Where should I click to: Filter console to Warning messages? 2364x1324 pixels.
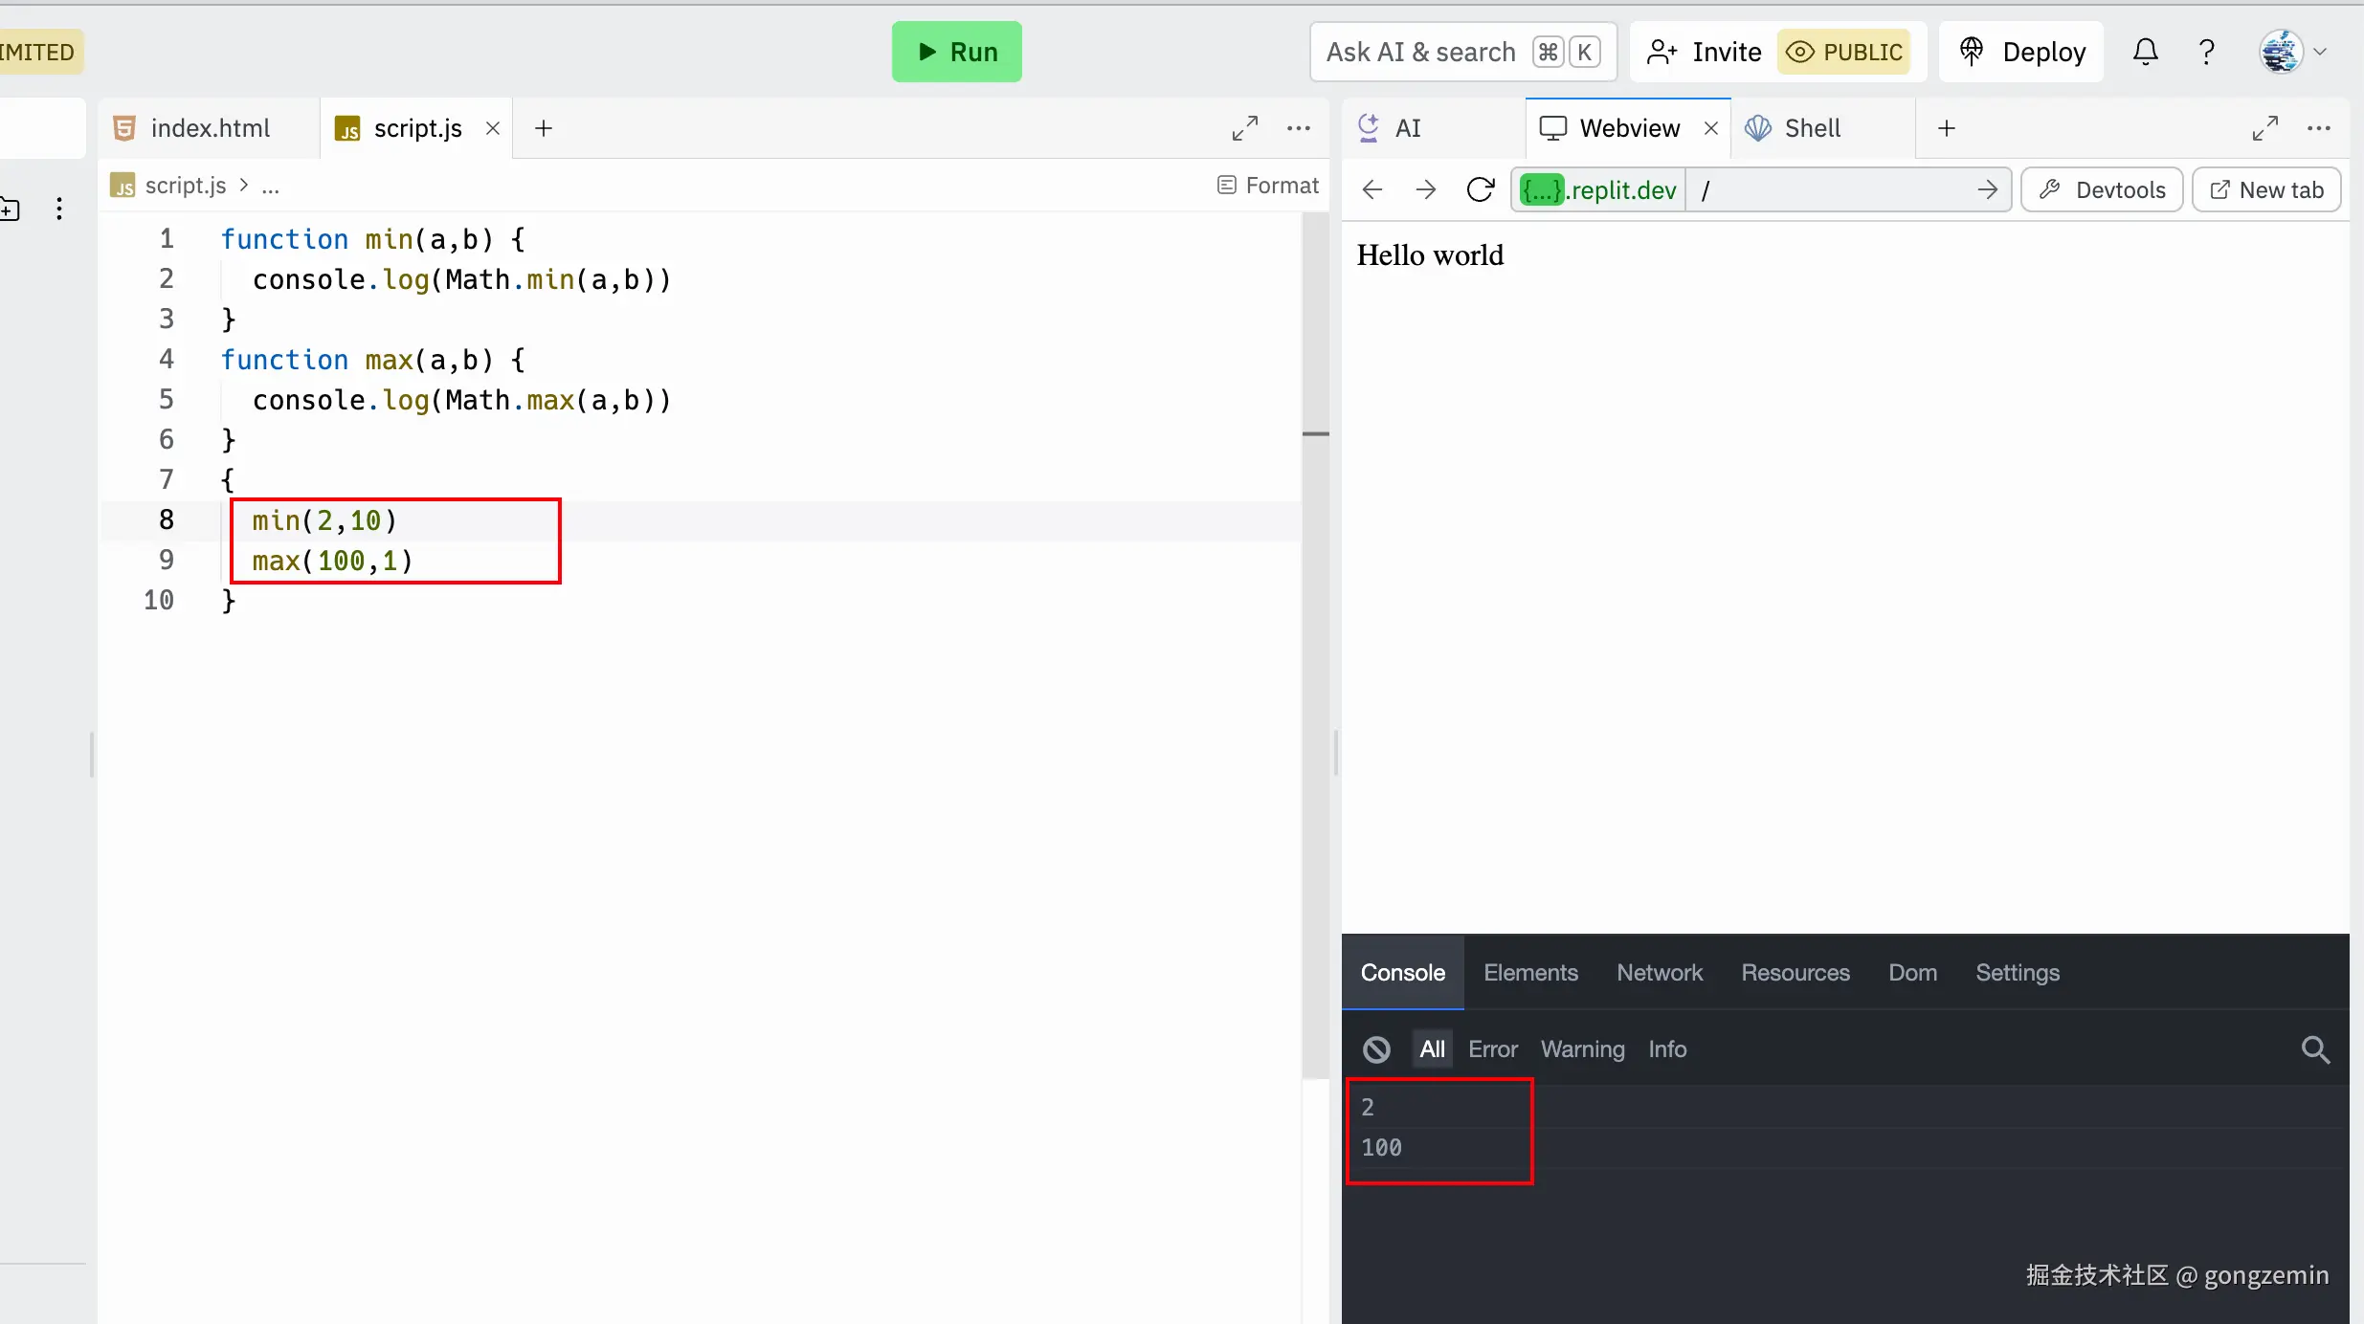point(1582,1049)
